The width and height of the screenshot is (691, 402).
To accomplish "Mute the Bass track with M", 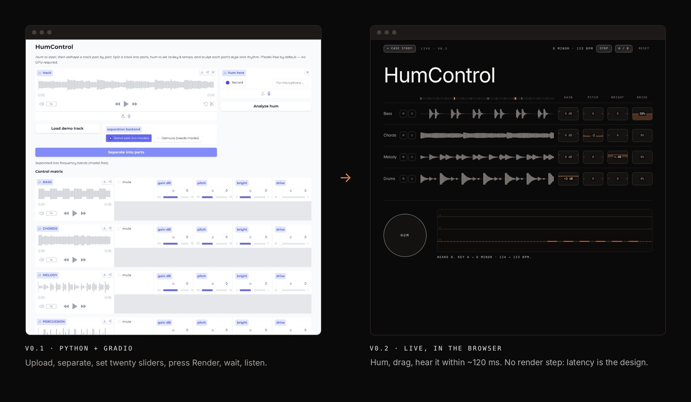I will pos(403,114).
